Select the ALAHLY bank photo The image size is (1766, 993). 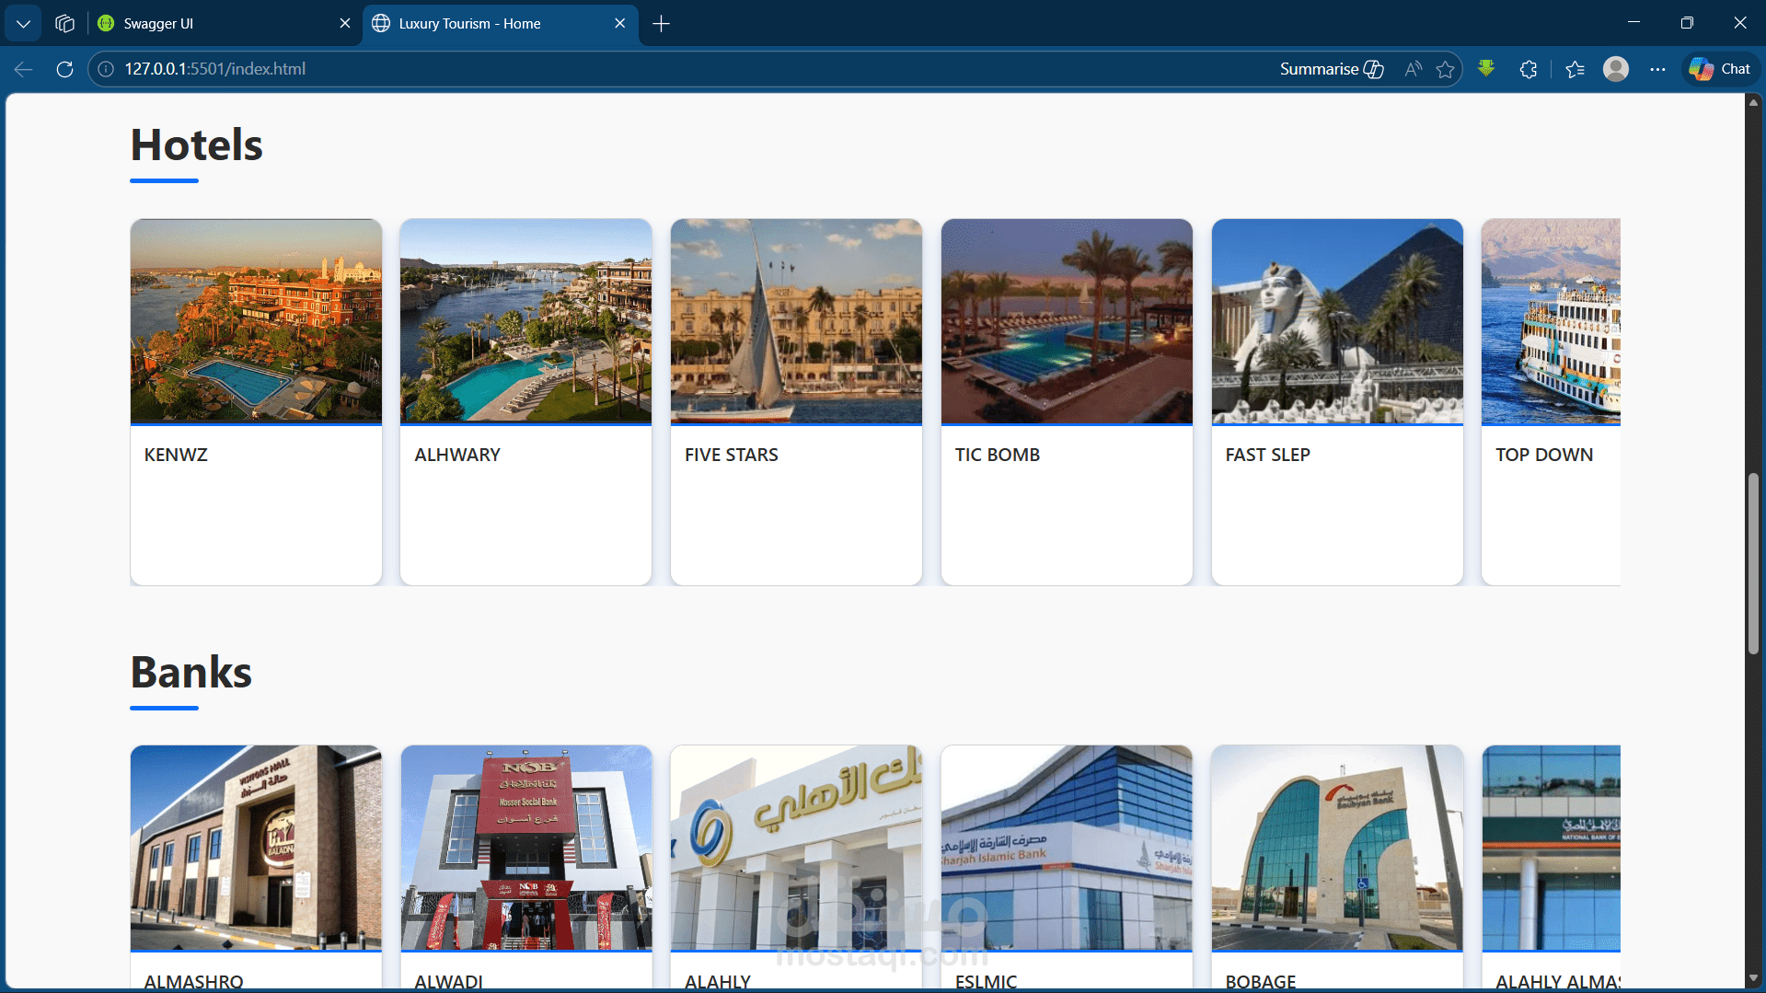coord(796,848)
